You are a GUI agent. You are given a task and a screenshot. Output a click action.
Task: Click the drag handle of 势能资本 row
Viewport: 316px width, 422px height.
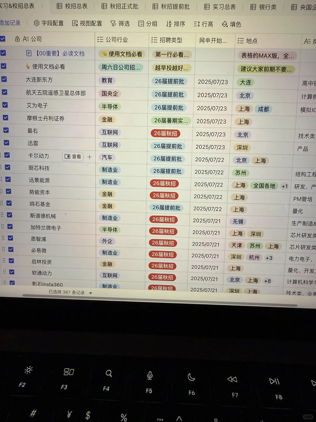pyautogui.click(x=1, y=191)
